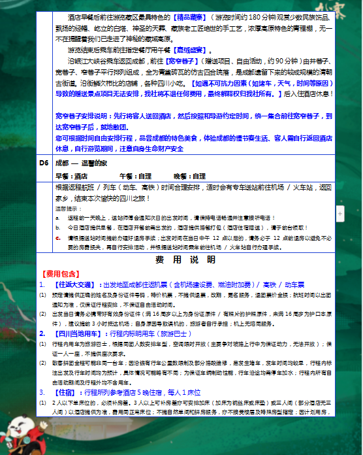The width and height of the screenshot is (363, 455).
Task: Click the 费用说明 section heading
Action: point(185,260)
